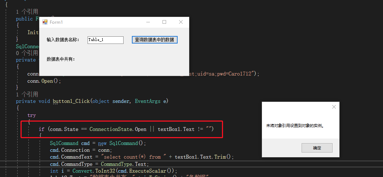Click the 'SqlCommand cmd = new SqlCommand();' line
This screenshot has width=383, height=177.
[x=98, y=143]
